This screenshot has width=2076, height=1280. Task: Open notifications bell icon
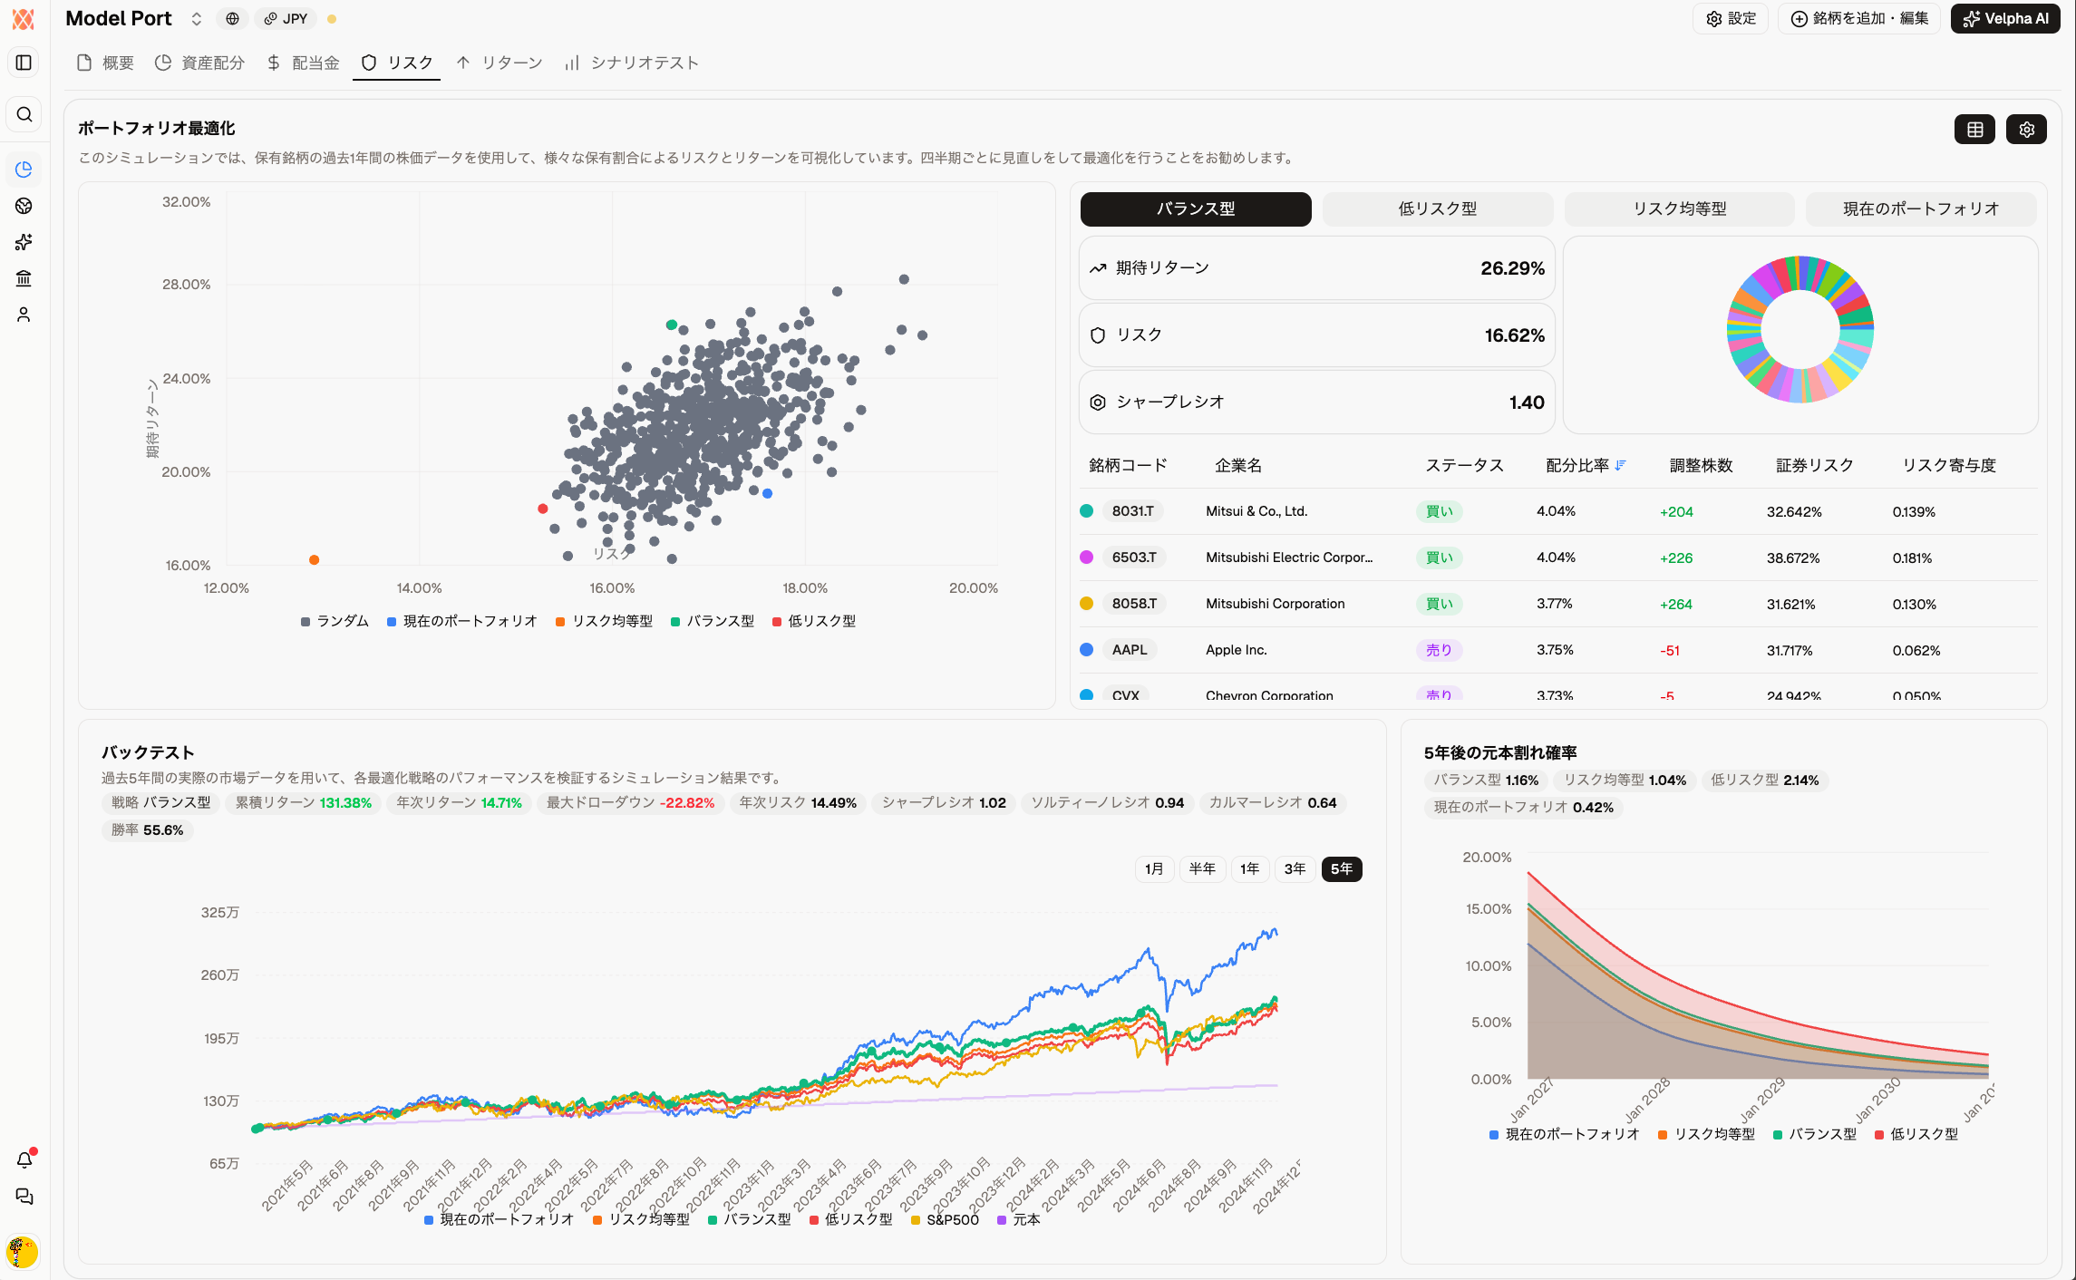24,1159
